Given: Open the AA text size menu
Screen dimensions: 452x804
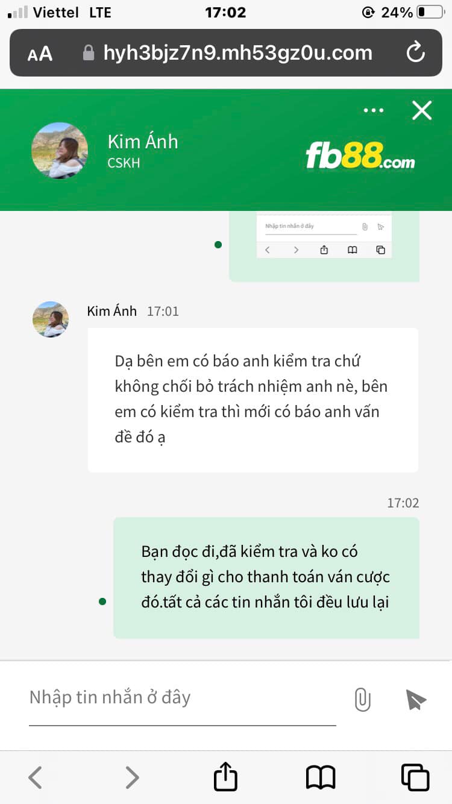Looking at the screenshot, I should click(x=40, y=54).
